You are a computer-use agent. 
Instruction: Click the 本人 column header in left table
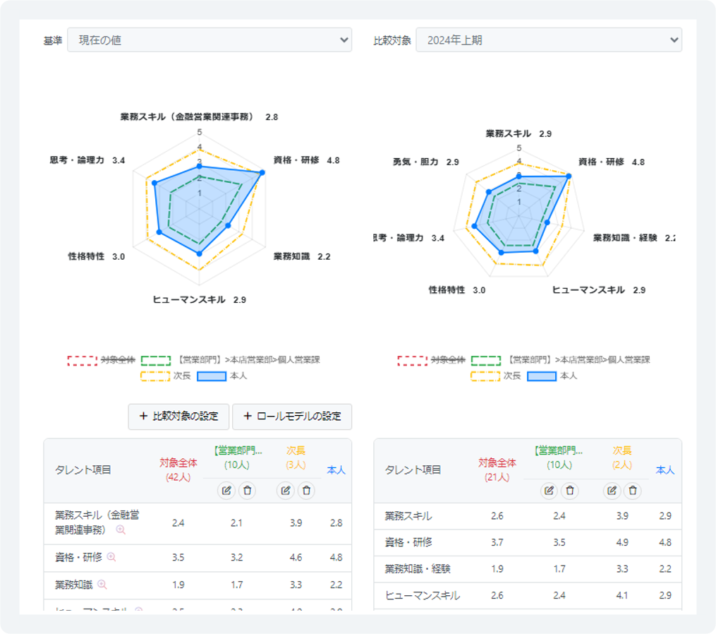[336, 469]
